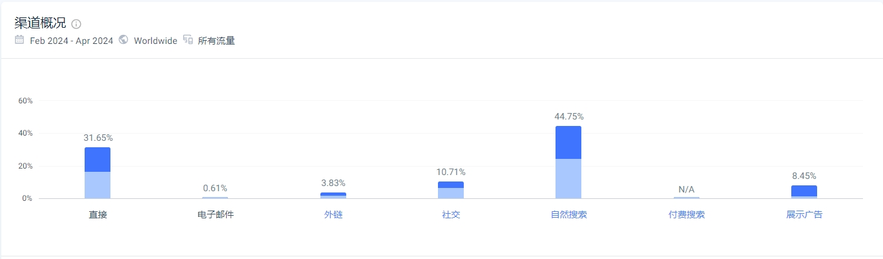Click the Worldwide region label
Screen dimensions: 883x259
(x=156, y=41)
